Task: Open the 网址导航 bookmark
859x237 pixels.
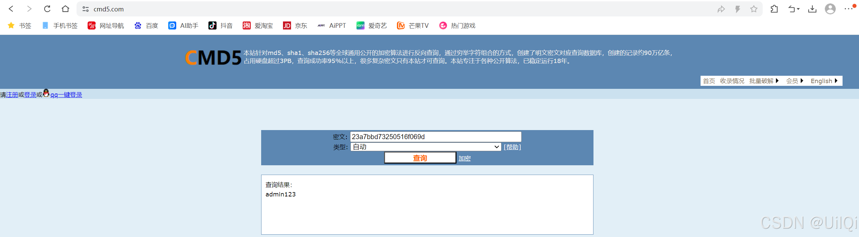Action: (106, 25)
